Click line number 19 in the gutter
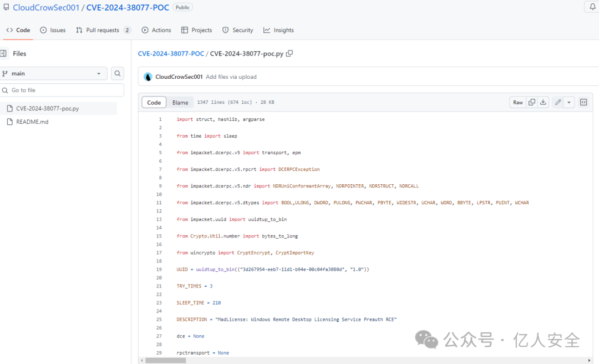This screenshot has width=599, height=364. pos(159,270)
